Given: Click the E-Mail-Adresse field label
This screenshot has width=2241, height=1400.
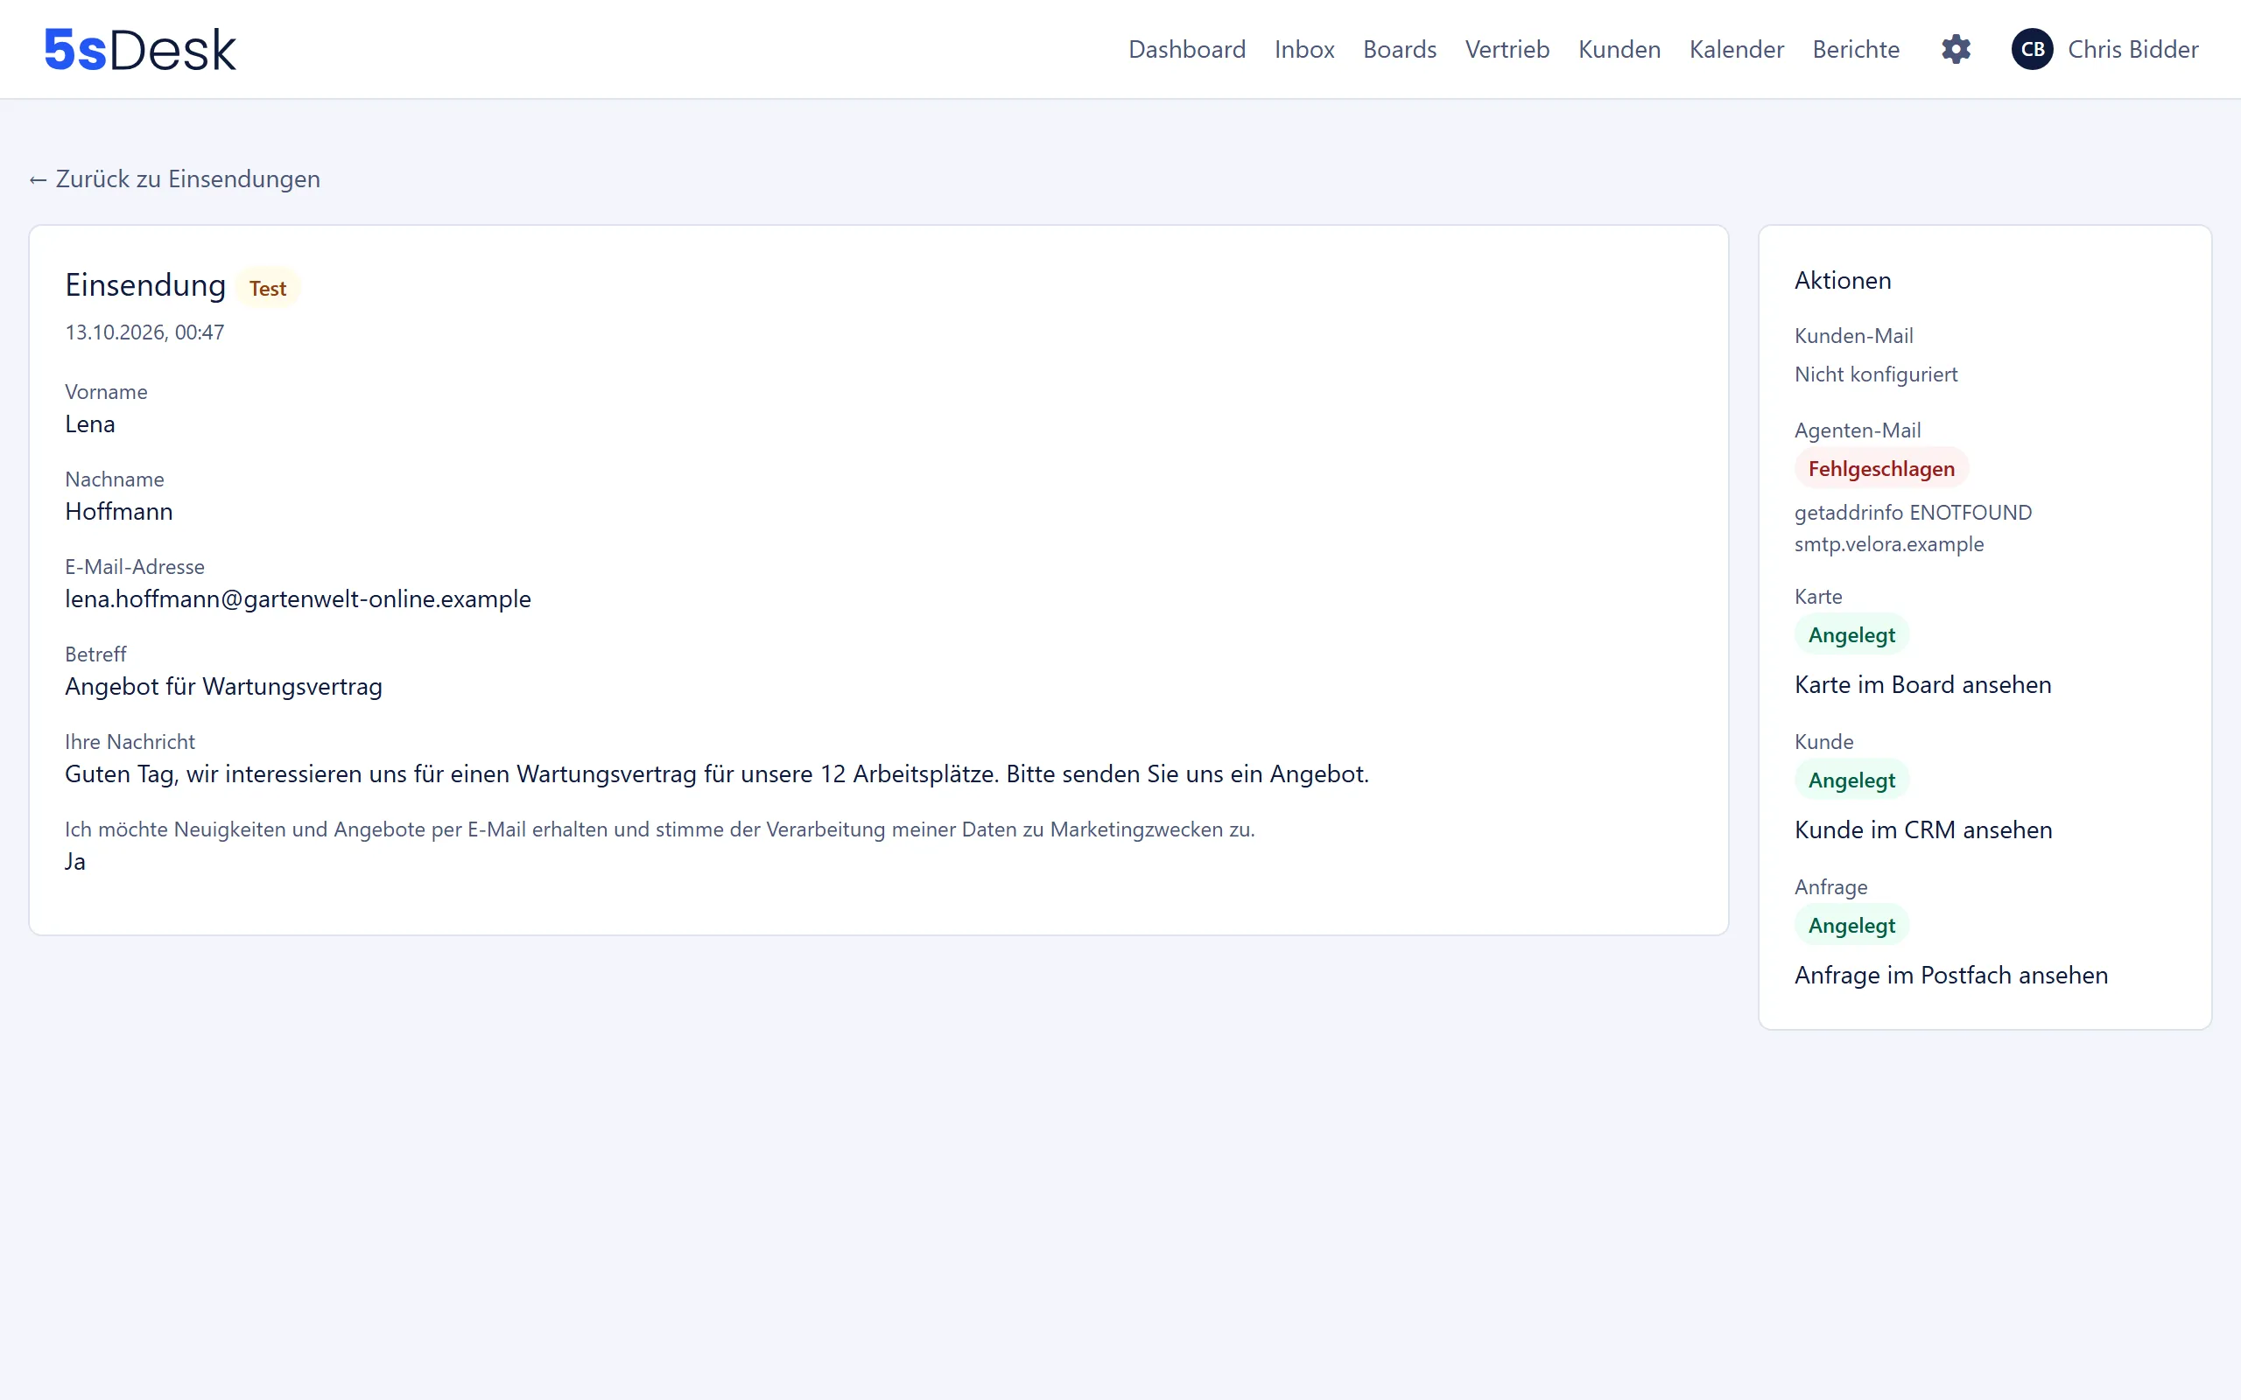Looking at the screenshot, I should 134,567.
